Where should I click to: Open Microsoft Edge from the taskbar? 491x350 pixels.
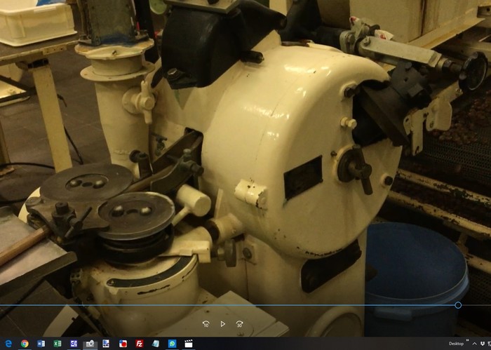pyautogui.click(x=8, y=344)
